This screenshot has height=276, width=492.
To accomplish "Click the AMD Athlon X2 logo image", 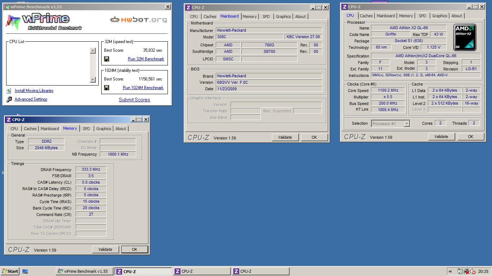I will pos(465,37).
